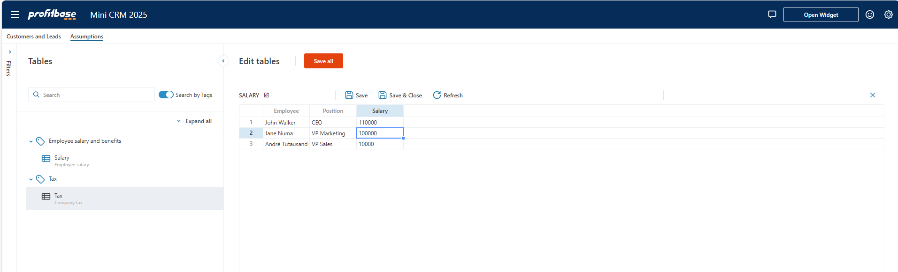This screenshot has height=272, width=898.
Task: Click the 10000 salary cell
Action: 380,144
